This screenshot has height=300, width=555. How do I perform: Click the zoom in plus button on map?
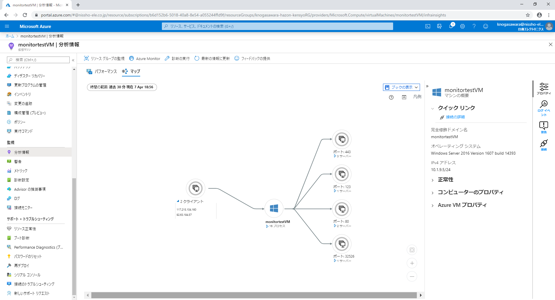point(412,263)
